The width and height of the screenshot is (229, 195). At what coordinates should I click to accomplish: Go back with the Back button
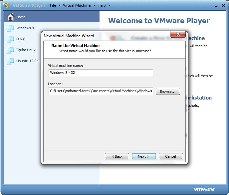(117, 156)
